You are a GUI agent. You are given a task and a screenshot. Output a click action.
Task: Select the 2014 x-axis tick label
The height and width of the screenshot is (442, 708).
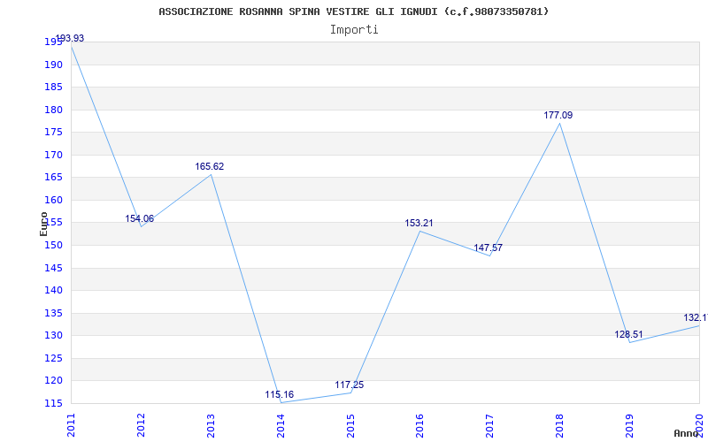click(281, 425)
